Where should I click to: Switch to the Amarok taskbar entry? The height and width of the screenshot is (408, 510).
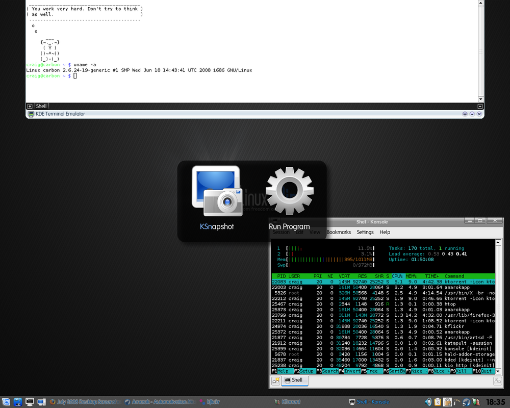[160, 402]
